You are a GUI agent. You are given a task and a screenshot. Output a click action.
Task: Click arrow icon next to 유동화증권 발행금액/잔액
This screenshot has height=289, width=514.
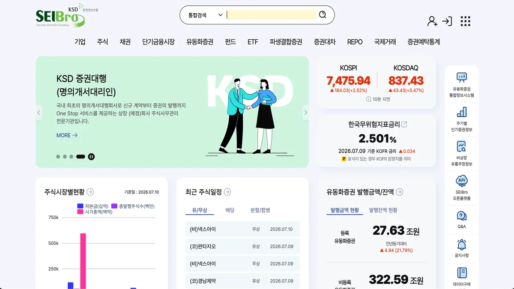(x=400, y=192)
